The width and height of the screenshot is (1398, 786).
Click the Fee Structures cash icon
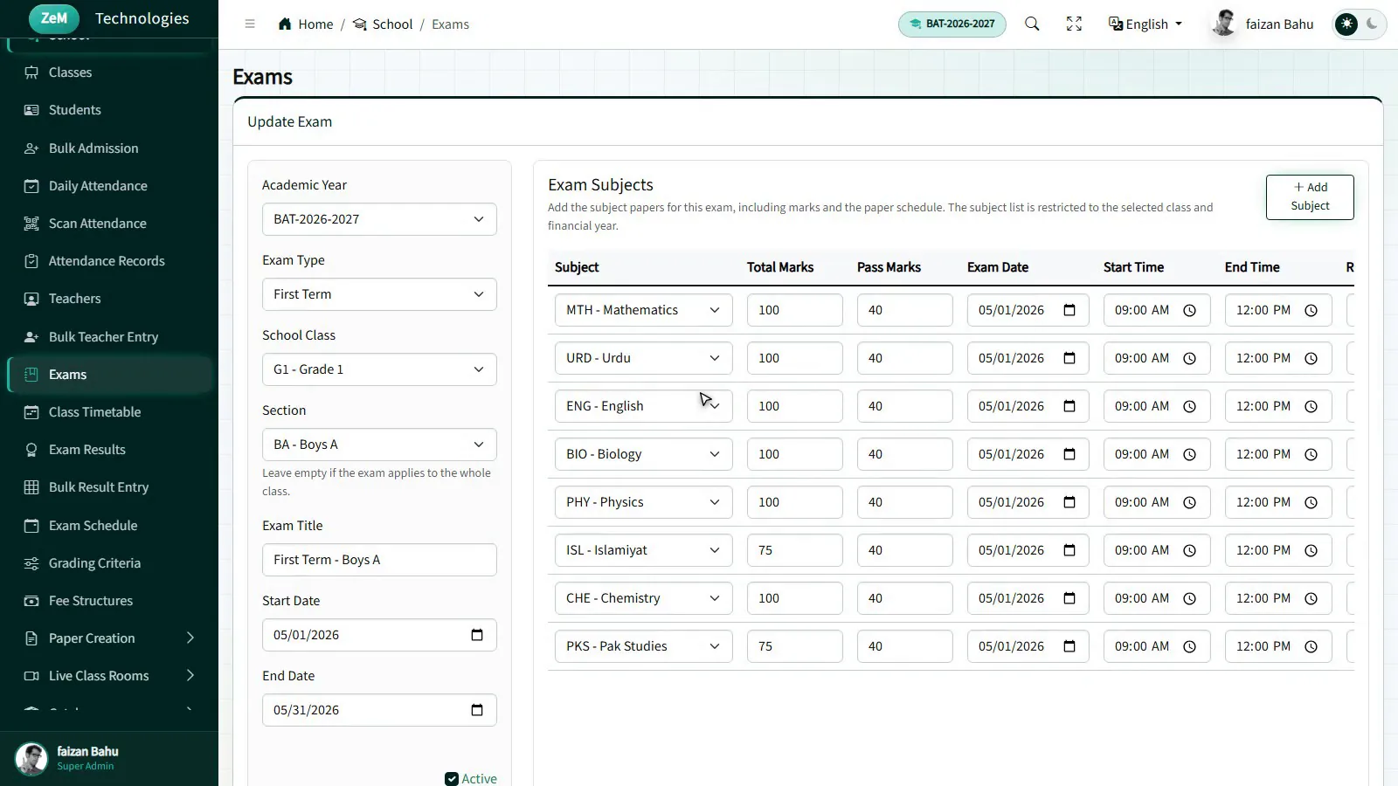tap(31, 601)
